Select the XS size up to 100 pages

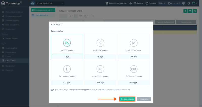click(x=67, y=46)
